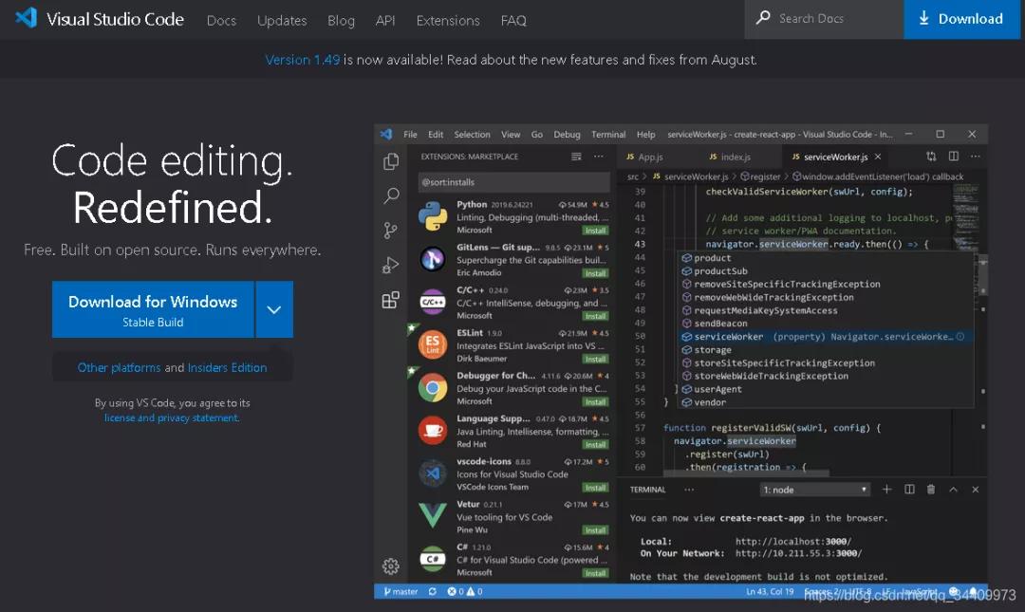1025x612 pixels.
Task: Click the synchronize changes status icon
Action: point(432,592)
